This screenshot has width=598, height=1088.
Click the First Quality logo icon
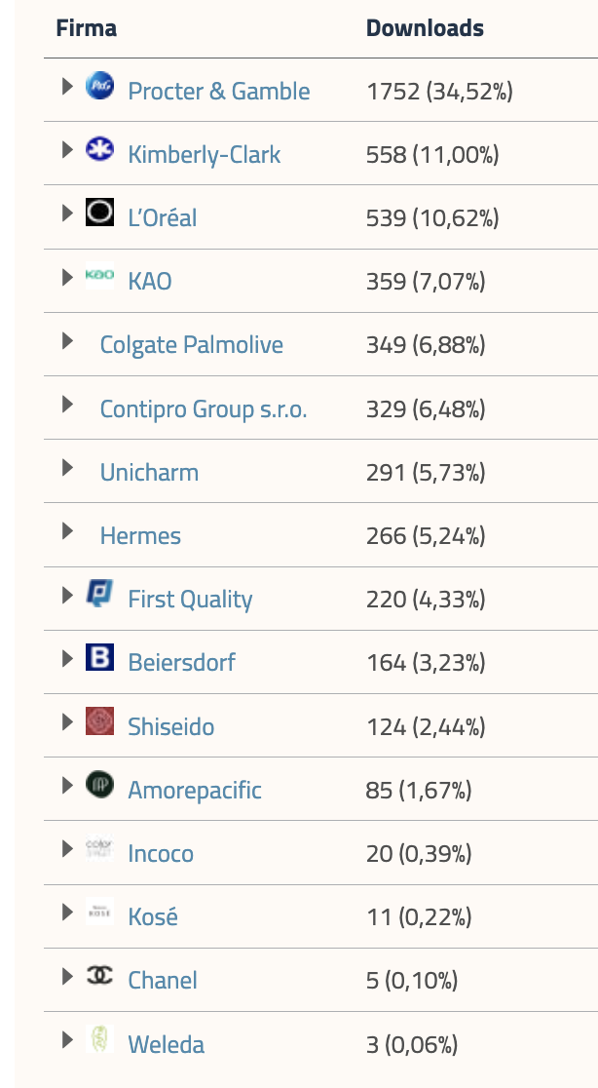click(99, 594)
